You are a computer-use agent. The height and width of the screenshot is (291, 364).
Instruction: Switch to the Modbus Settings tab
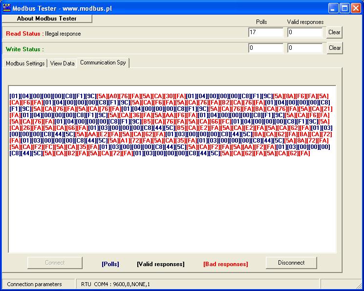(25, 63)
